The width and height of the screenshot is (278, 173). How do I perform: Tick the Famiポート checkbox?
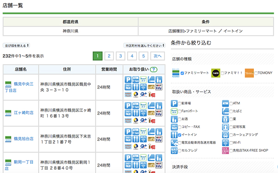180,111
